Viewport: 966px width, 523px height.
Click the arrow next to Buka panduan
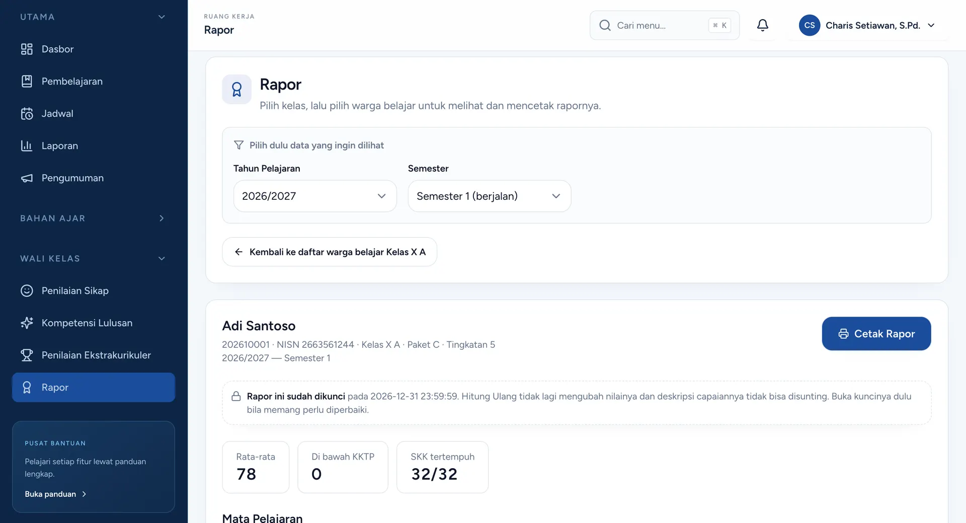(x=84, y=494)
